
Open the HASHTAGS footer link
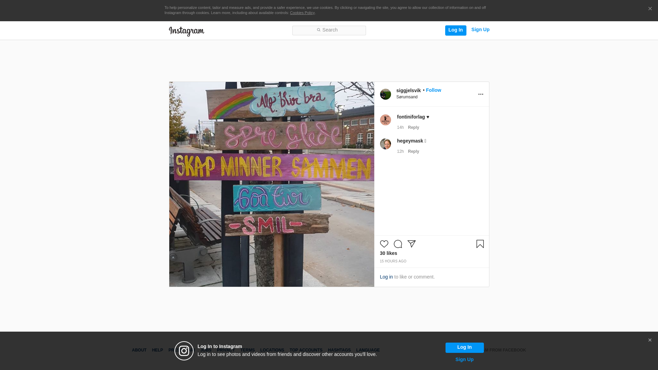339,350
